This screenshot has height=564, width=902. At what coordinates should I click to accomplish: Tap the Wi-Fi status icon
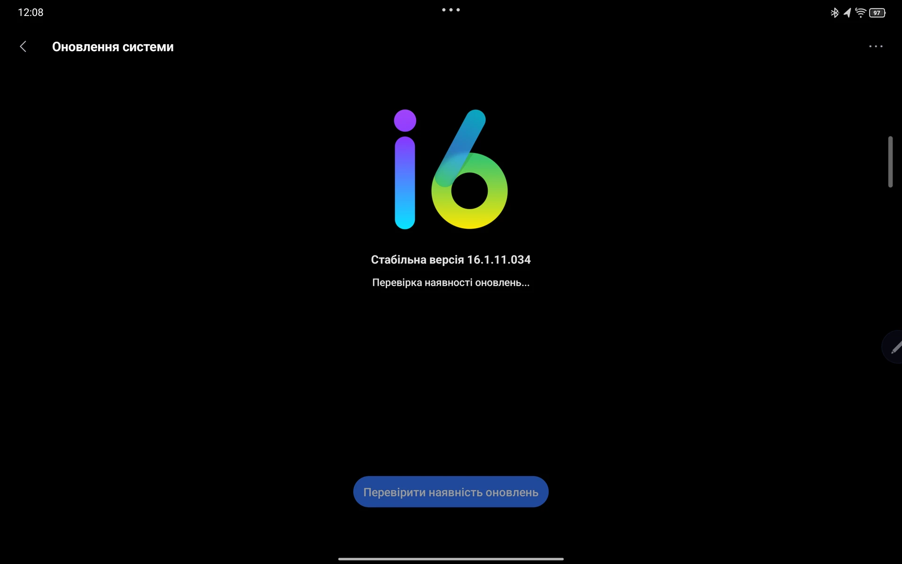(861, 13)
